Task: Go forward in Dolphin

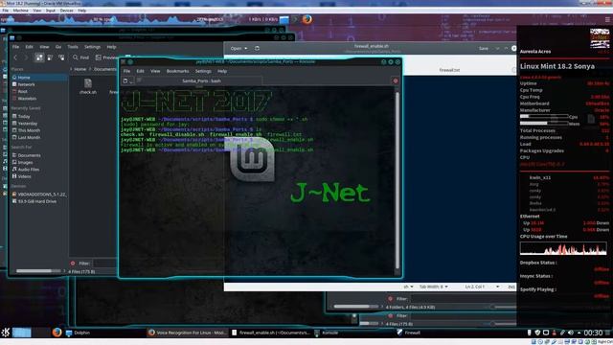Action: coord(26,57)
